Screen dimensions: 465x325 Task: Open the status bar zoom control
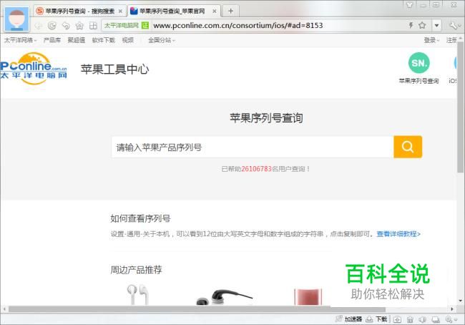pyautogui.click(x=451, y=319)
